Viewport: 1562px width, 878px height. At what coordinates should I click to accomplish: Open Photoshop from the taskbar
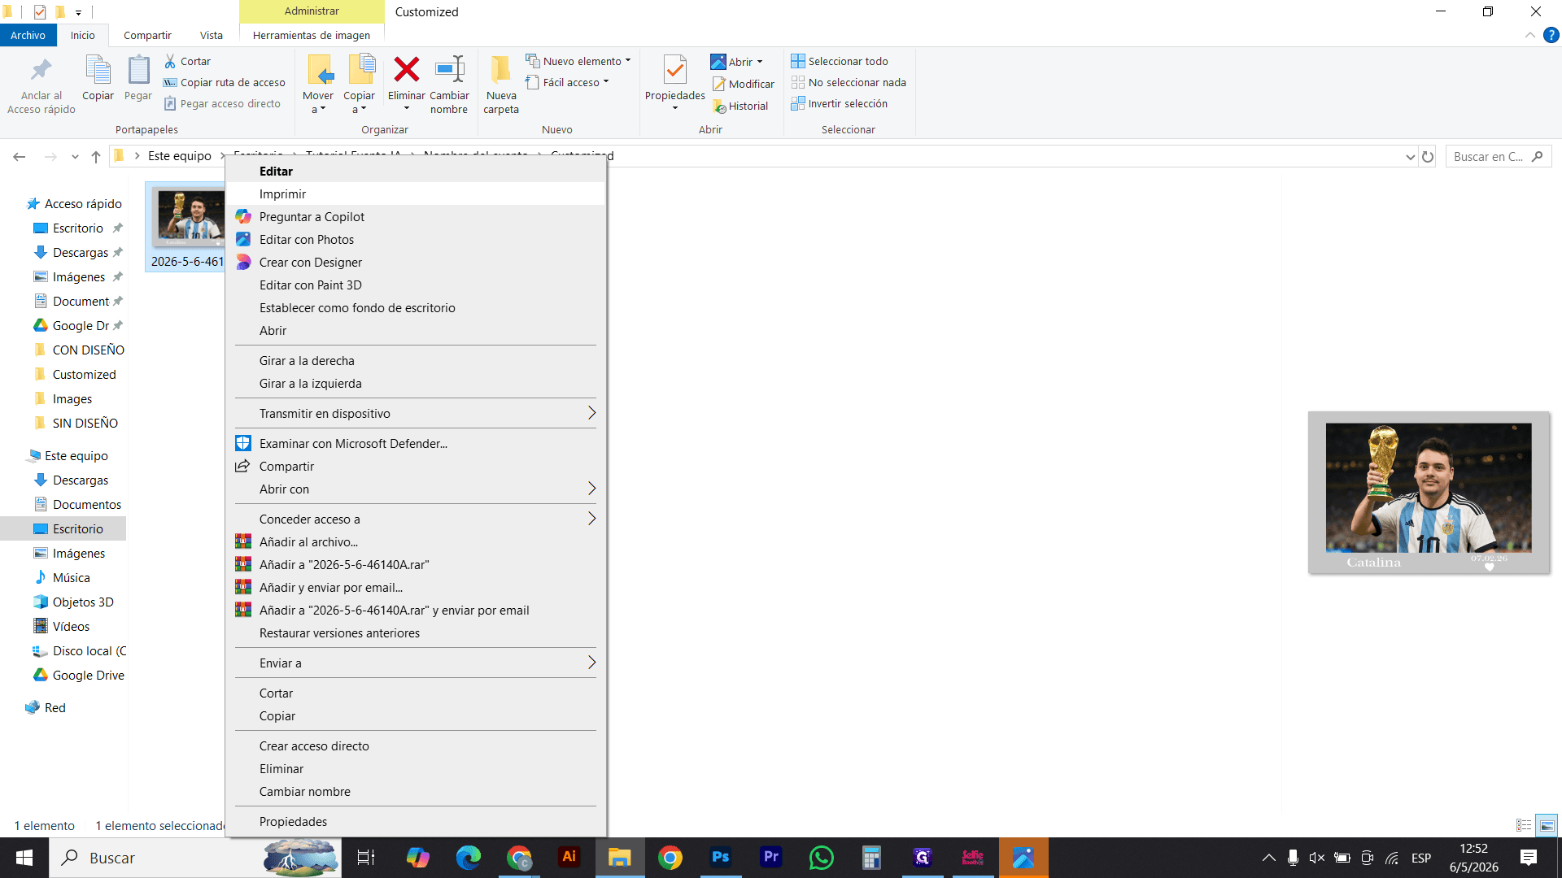click(720, 857)
